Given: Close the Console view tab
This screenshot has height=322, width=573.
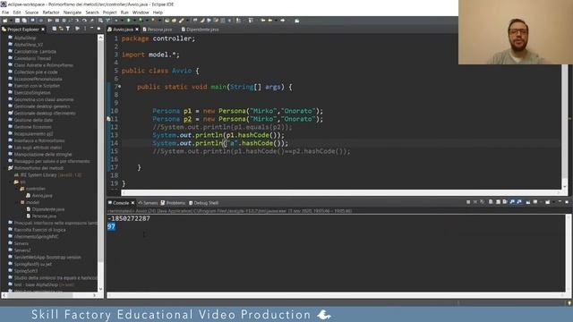Looking at the screenshot, I should coord(133,203).
